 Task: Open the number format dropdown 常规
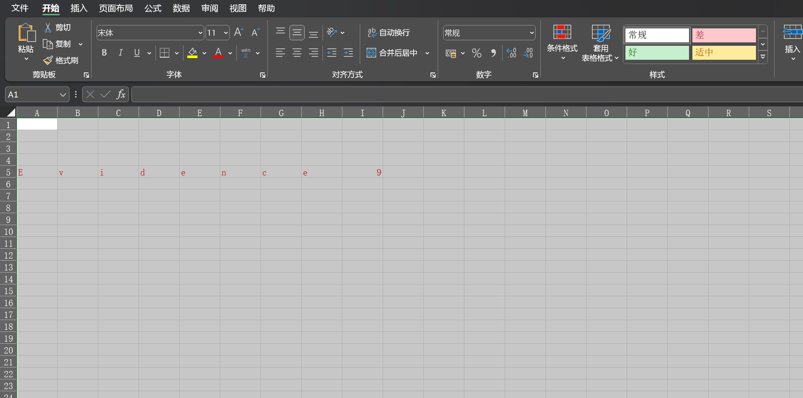(x=531, y=33)
